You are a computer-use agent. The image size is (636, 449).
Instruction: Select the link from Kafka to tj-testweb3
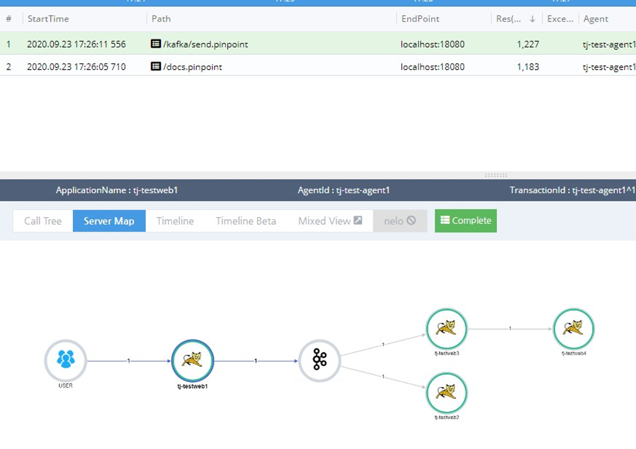383,345
